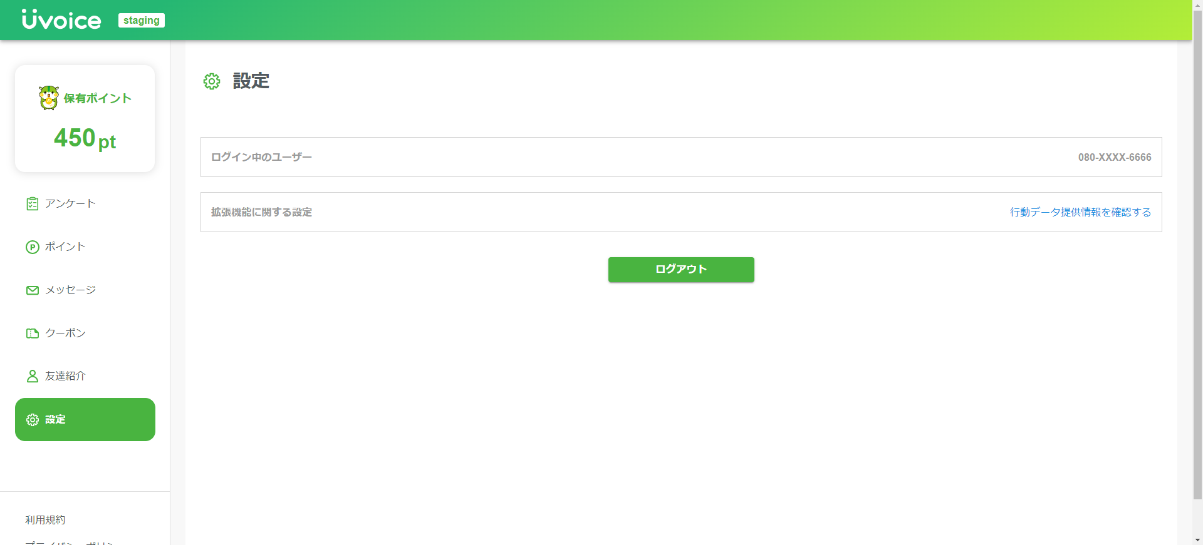Click the ログアウト button
This screenshot has width=1203, height=545.
point(681,270)
